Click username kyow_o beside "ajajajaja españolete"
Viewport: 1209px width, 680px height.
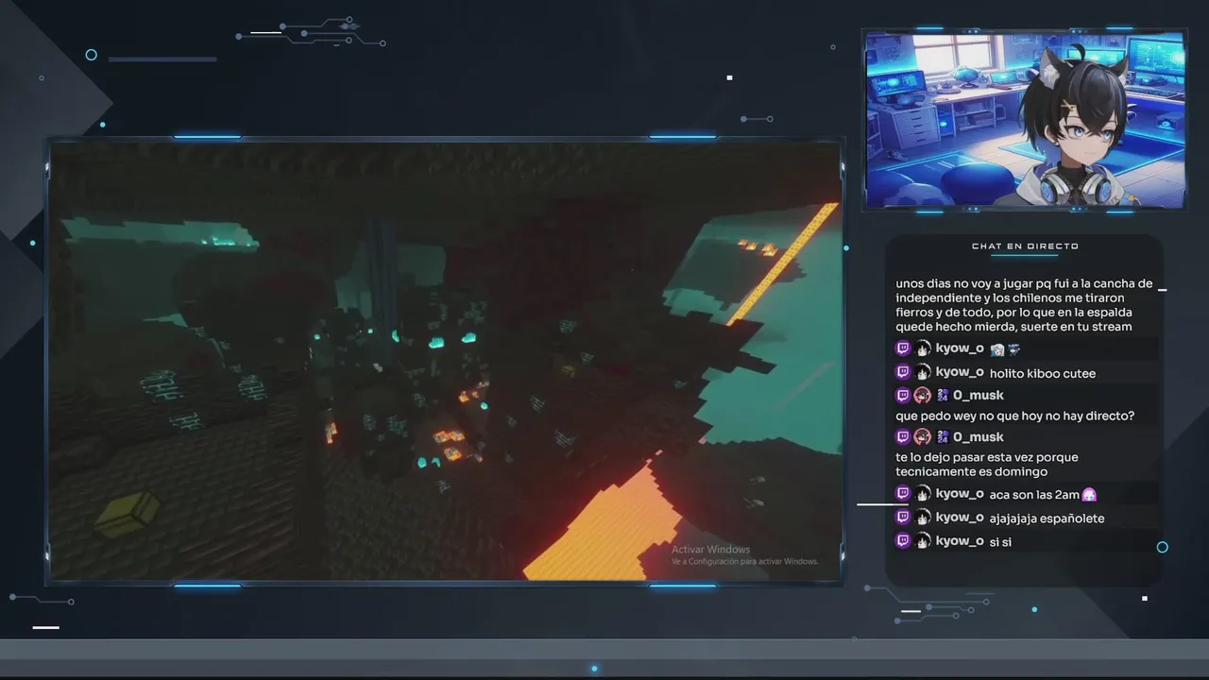tap(960, 517)
